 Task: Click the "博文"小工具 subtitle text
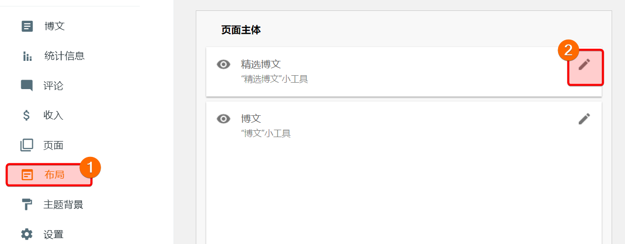266,133
